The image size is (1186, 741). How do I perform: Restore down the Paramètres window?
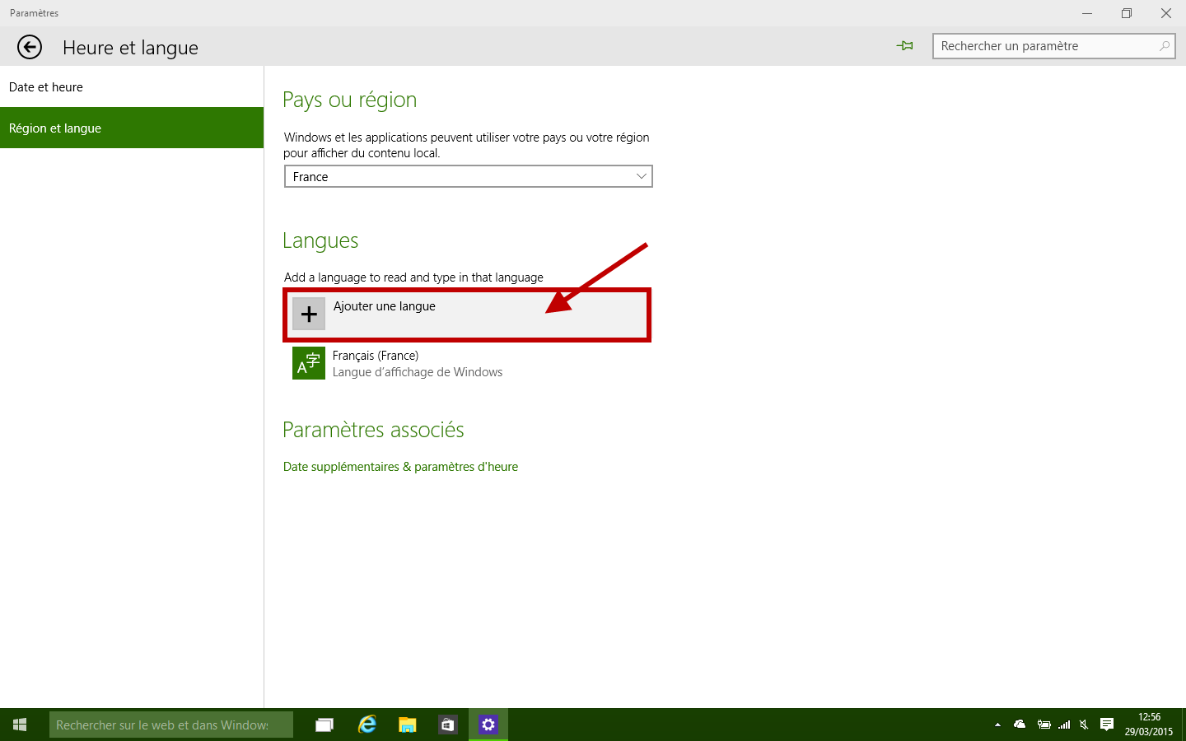pyautogui.click(x=1127, y=13)
